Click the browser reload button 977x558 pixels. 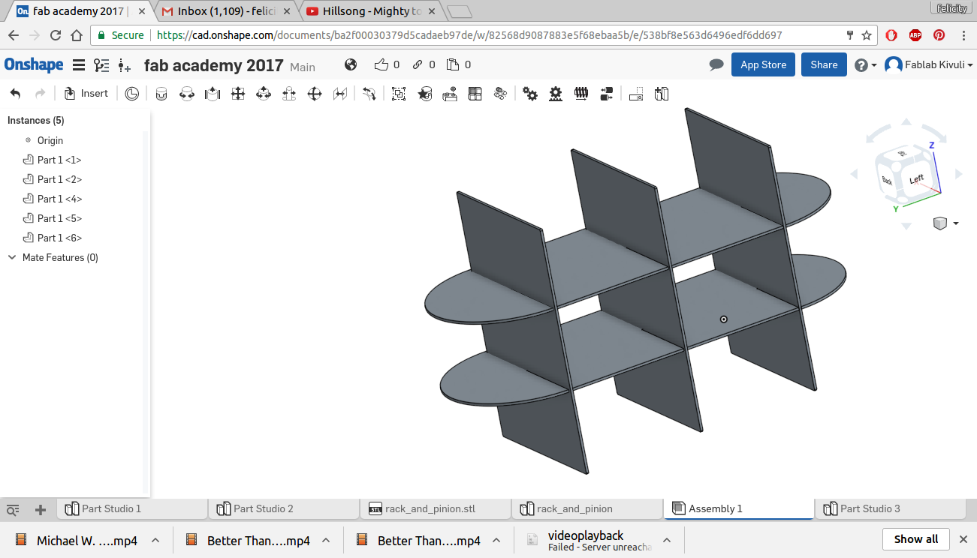tap(56, 35)
